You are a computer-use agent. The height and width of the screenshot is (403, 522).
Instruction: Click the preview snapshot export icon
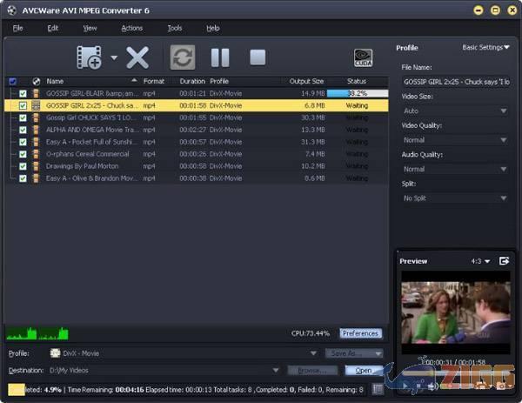[x=504, y=261]
